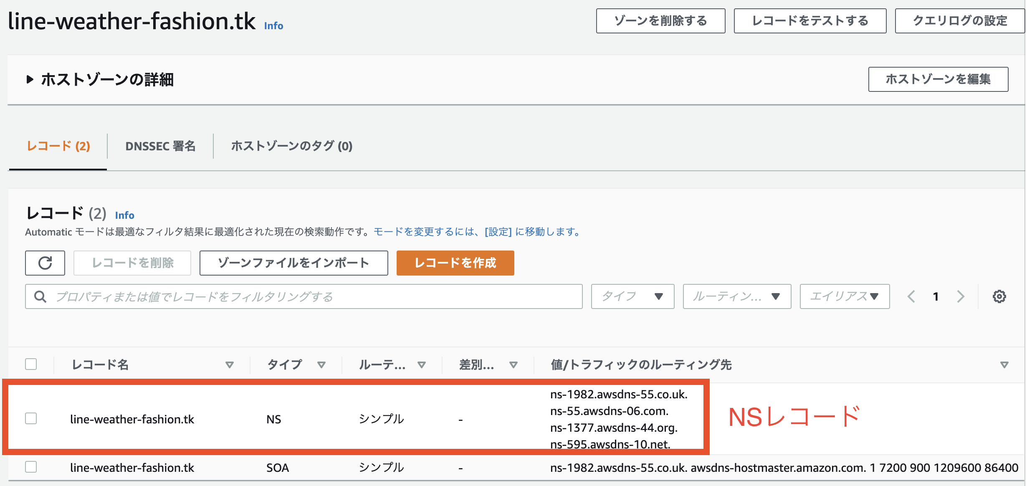Open the タイプ filter dropdown

pos(632,296)
